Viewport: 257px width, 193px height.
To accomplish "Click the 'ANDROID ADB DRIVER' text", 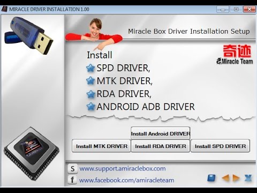I will click(x=146, y=107).
